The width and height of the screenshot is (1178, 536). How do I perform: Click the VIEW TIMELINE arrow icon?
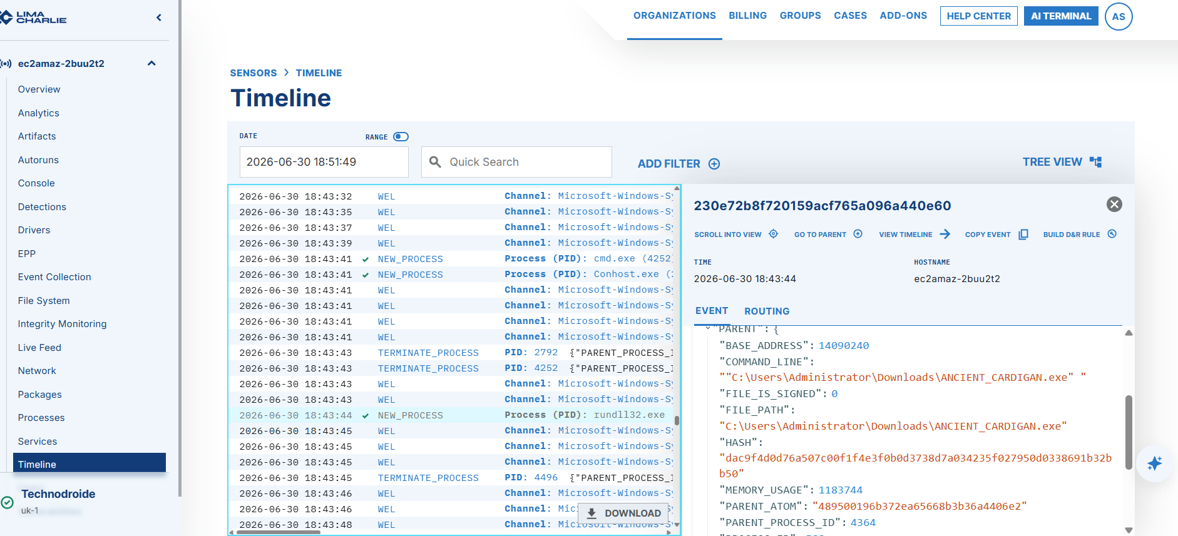[x=945, y=234]
